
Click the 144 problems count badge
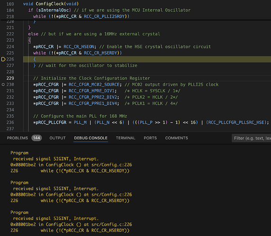36,138
